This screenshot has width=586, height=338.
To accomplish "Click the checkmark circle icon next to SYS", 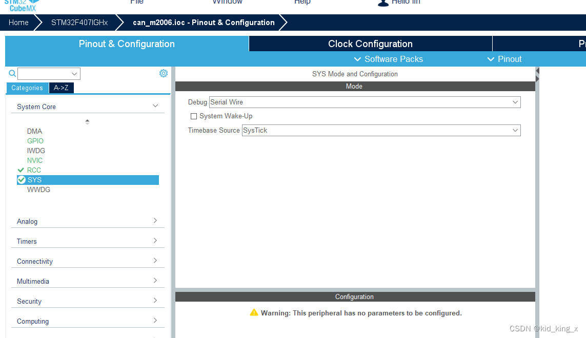I will point(22,180).
